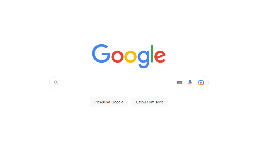Start voice search with the microphone
270x162 pixels.
(x=190, y=82)
